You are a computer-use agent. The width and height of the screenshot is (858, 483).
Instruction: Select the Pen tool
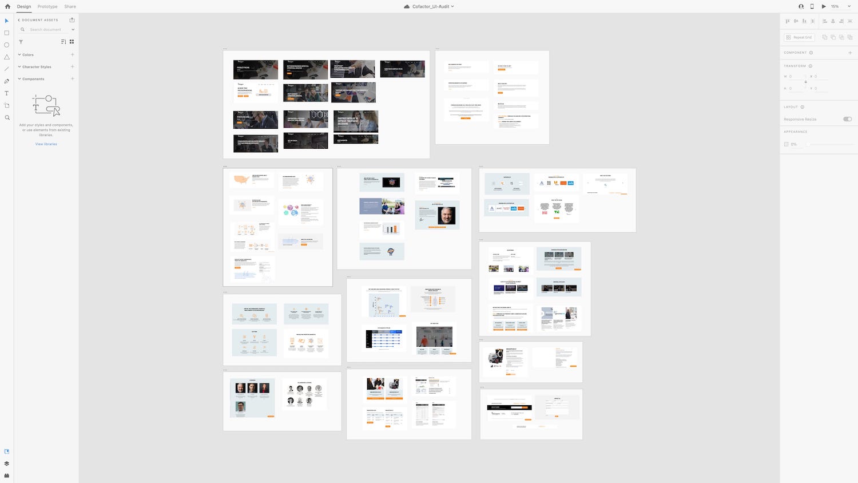click(7, 81)
